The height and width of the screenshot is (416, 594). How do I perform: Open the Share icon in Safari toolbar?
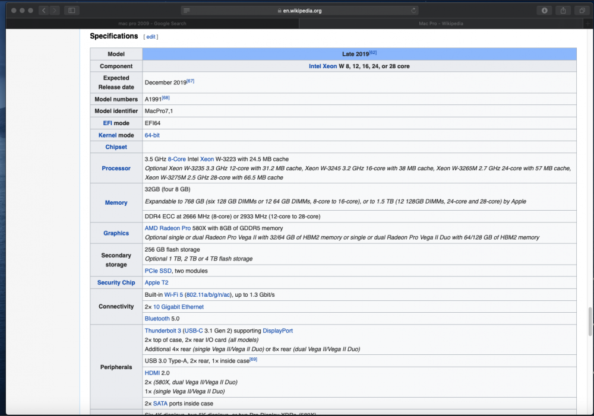[563, 11]
